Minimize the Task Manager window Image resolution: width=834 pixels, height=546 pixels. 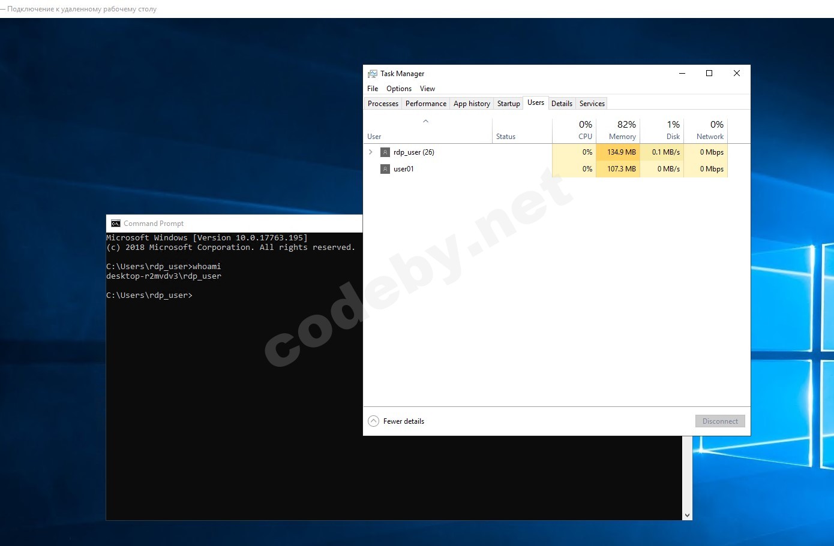[x=682, y=73]
